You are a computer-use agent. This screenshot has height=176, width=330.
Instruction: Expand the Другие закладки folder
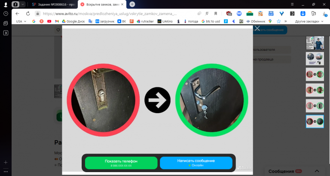[x=309, y=21]
